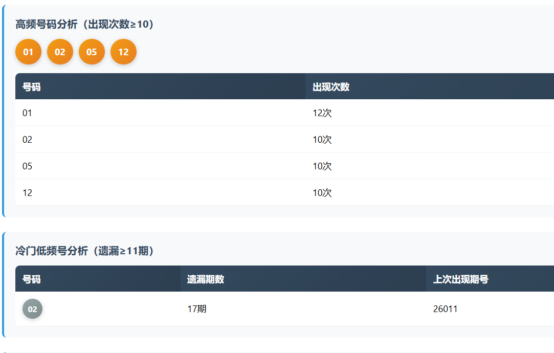Screen dimensions: 554x353
Task: Click the gray 02 cold number ball
Action: [32, 309]
